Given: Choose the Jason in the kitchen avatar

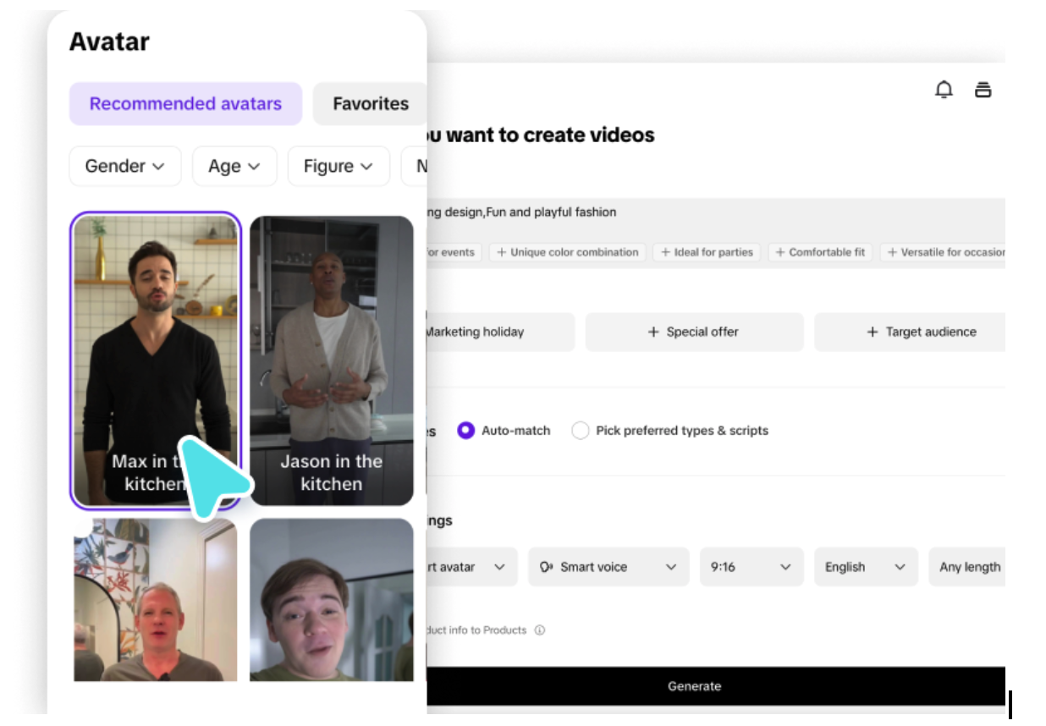Looking at the screenshot, I should [x=331, y=360].
